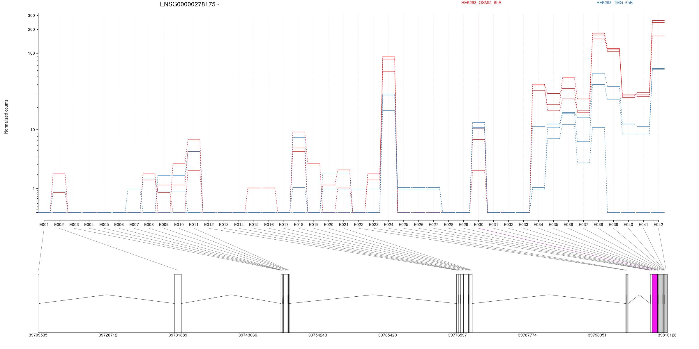
Task: Click genomic coordinate 39765420
Action: click(387, 335)
